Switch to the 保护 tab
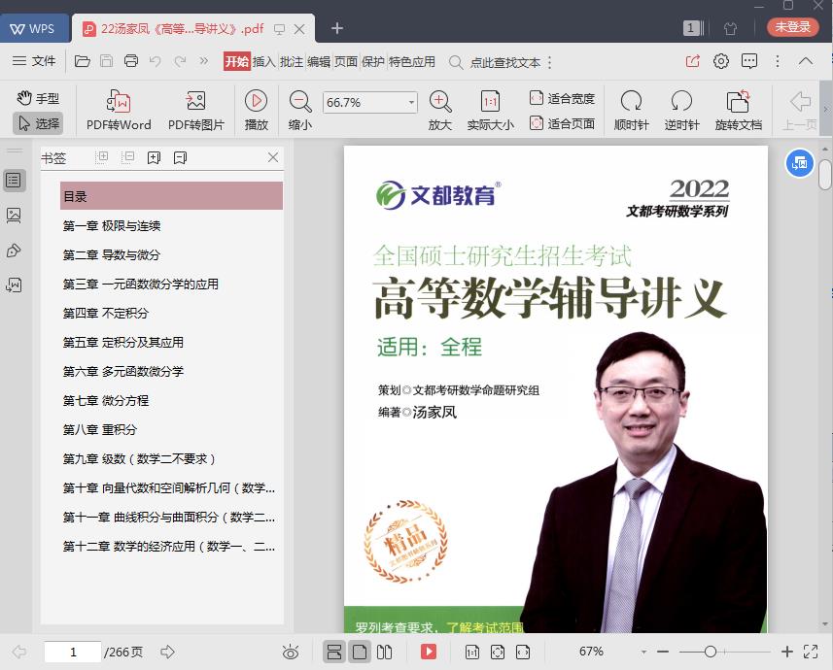This screenshot has width=833, height=670. pyautogui.click(x=373, y=61)
